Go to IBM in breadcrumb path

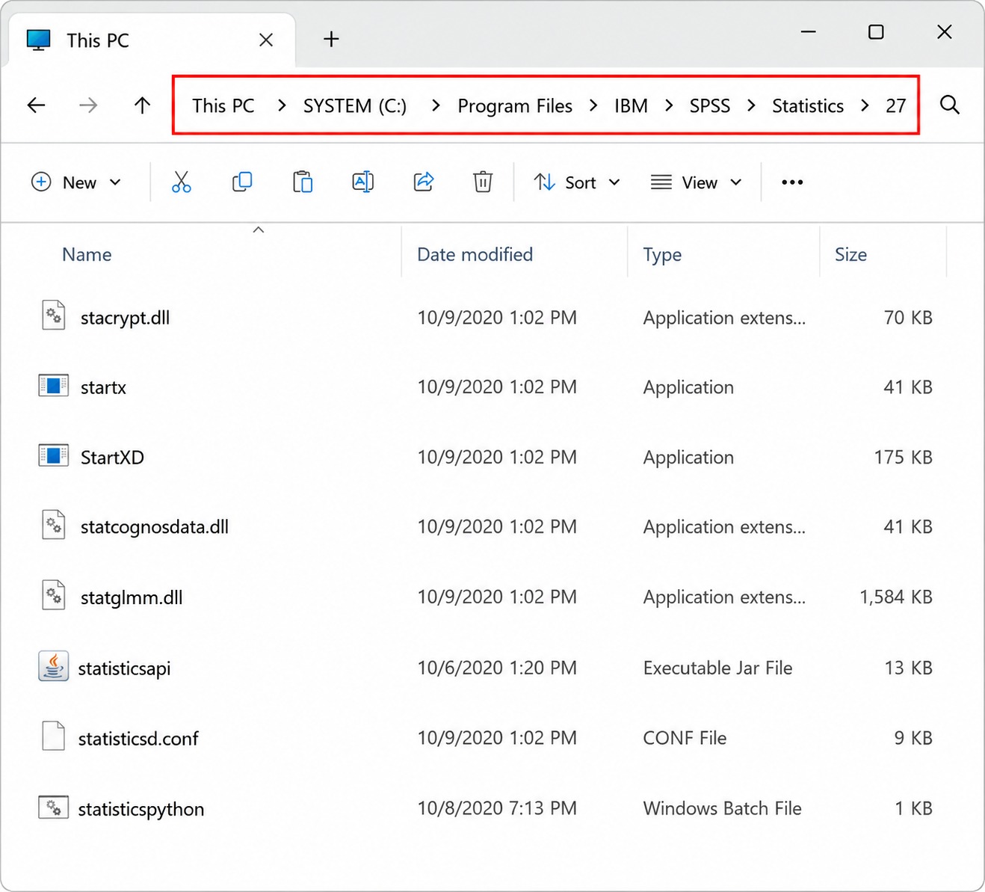coord(631,106)
